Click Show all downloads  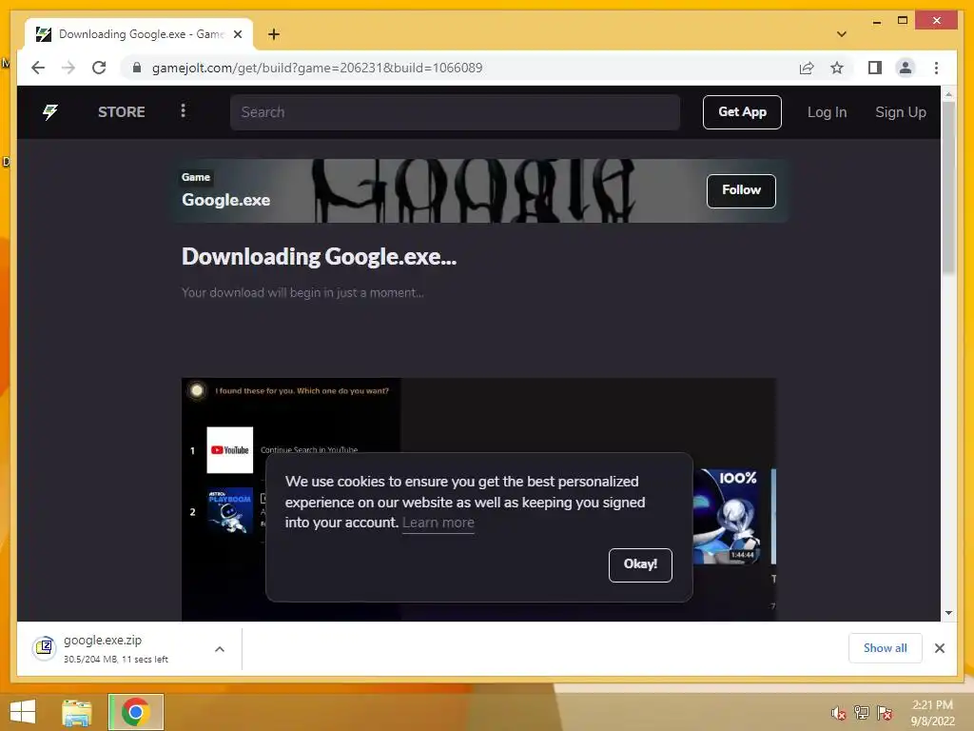click(x=885, y=648)
